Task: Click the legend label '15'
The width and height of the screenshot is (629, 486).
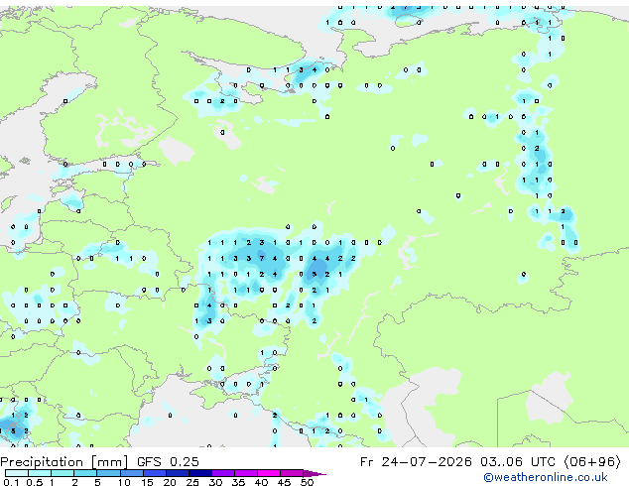Action: [x=147, y=482]
